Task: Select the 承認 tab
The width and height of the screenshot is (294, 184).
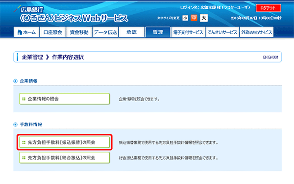Action: [132, 32]
